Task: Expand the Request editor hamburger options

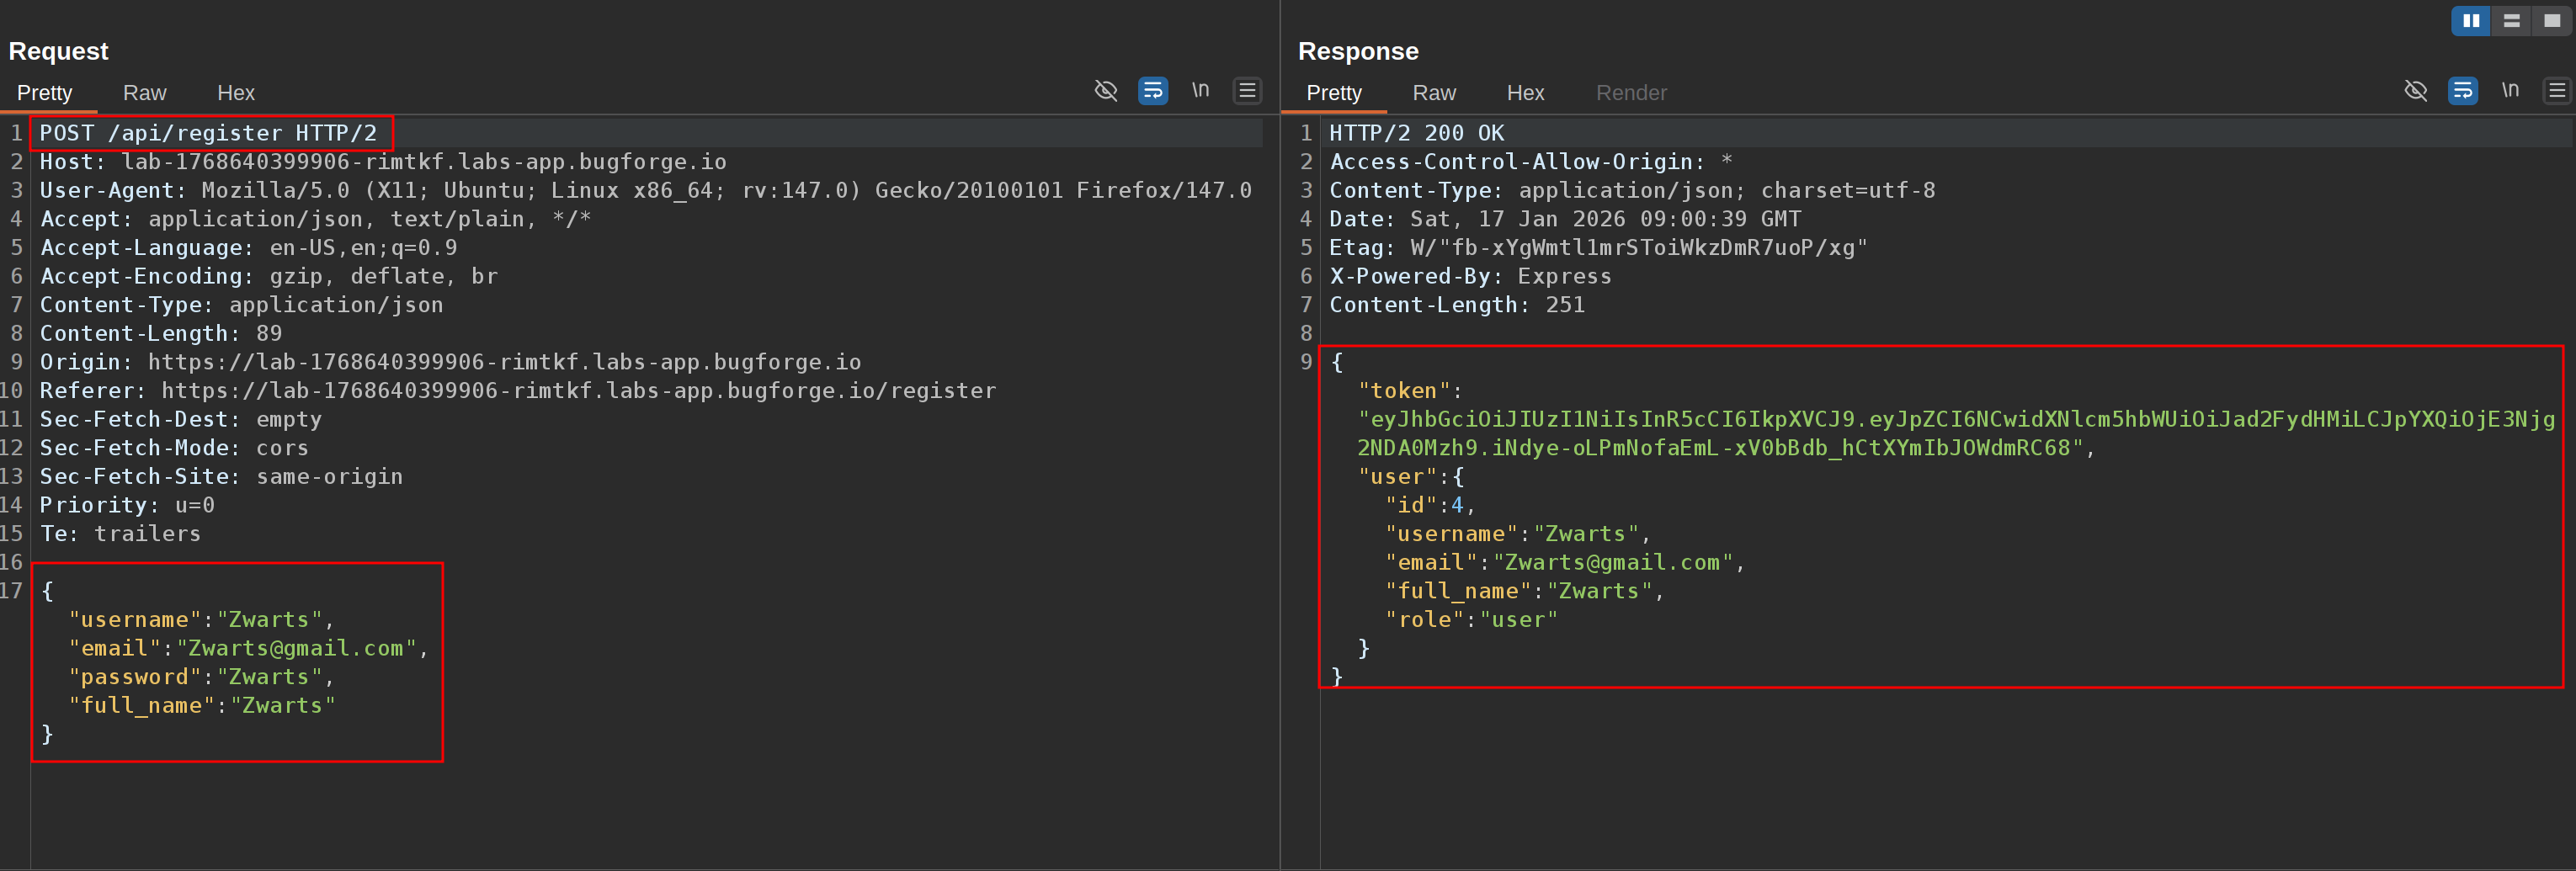Action: pyautogui.click(x=1247, y=90)
